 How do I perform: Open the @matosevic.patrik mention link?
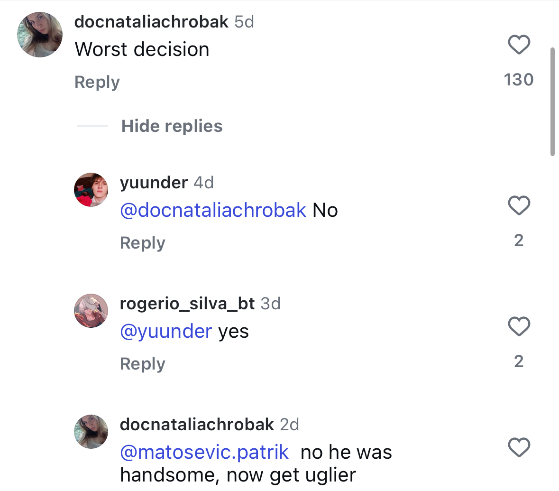click(204, 452)
